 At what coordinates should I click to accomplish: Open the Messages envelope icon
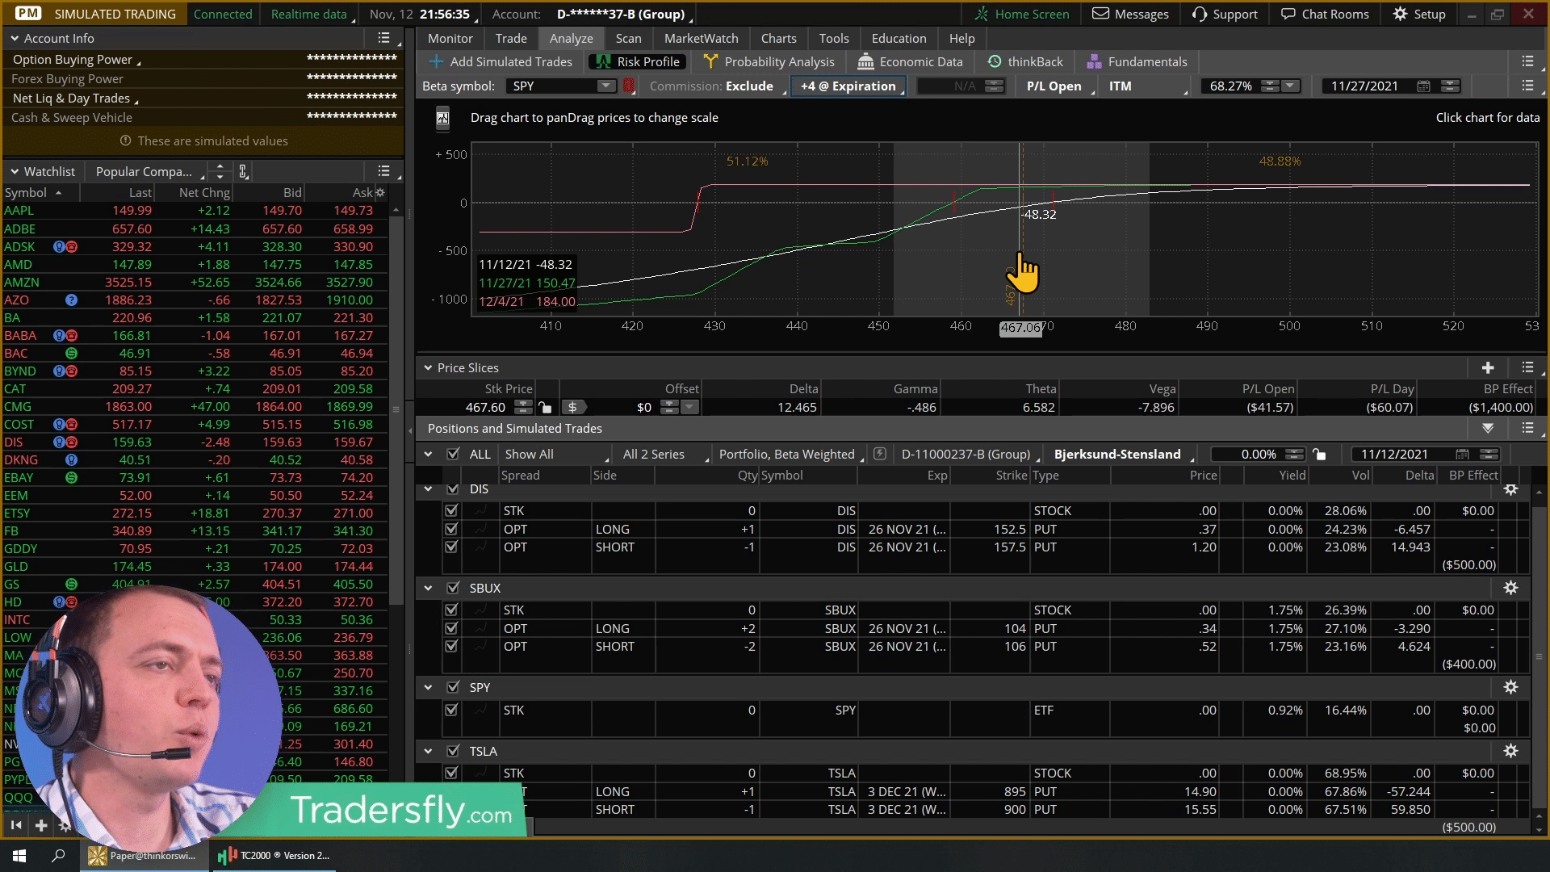(x=1100, y=14)
